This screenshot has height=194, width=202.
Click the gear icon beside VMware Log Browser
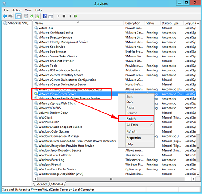pyautogui.click(x=36, y=52)
